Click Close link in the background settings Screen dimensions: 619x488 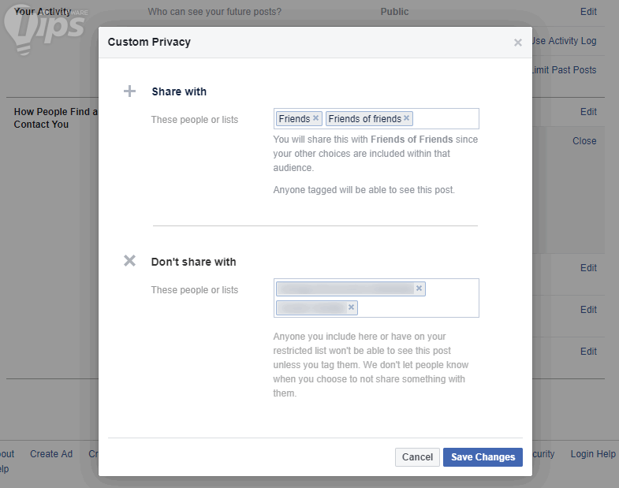tap(584, 141)
